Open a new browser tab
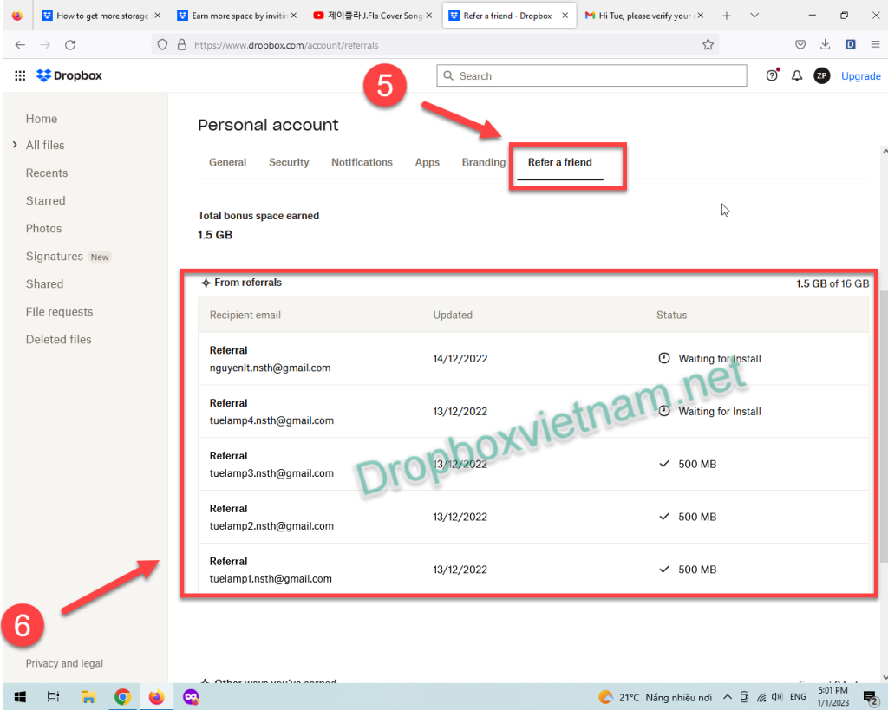Viewport: 888px width, 710px height. coord(727,16)
